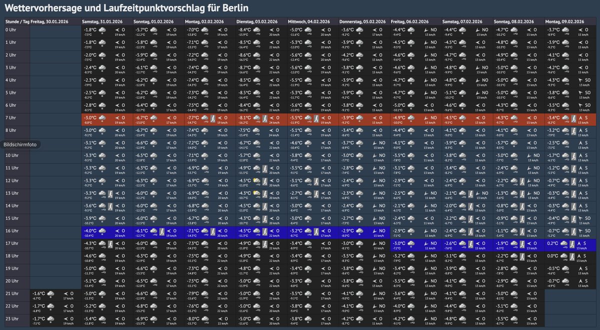The image size is (600, 330).
Task: Click the runner icon for Mittwoch 04.02.2026 at 13 Uhr
Action: (316, 194)
